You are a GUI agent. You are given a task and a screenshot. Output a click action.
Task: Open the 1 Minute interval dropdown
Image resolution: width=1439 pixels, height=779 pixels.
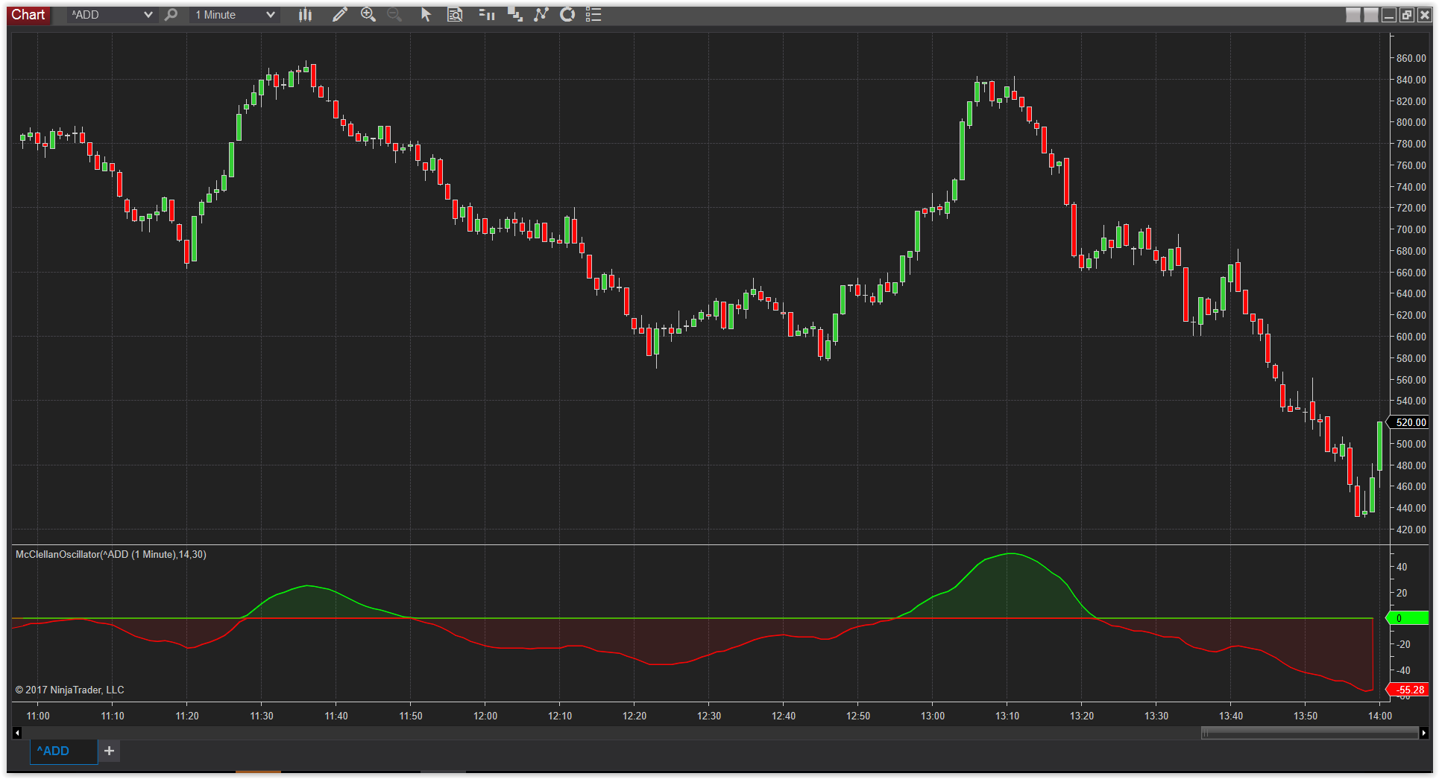click(235, 15)
